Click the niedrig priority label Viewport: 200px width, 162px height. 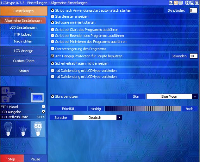[x=96, y=109]
